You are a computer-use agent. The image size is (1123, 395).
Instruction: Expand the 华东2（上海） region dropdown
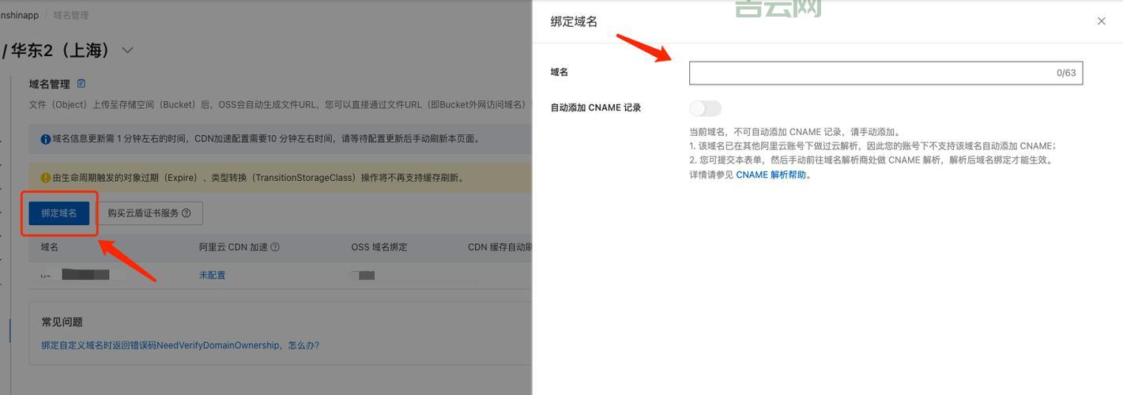(x=127, y=51)
